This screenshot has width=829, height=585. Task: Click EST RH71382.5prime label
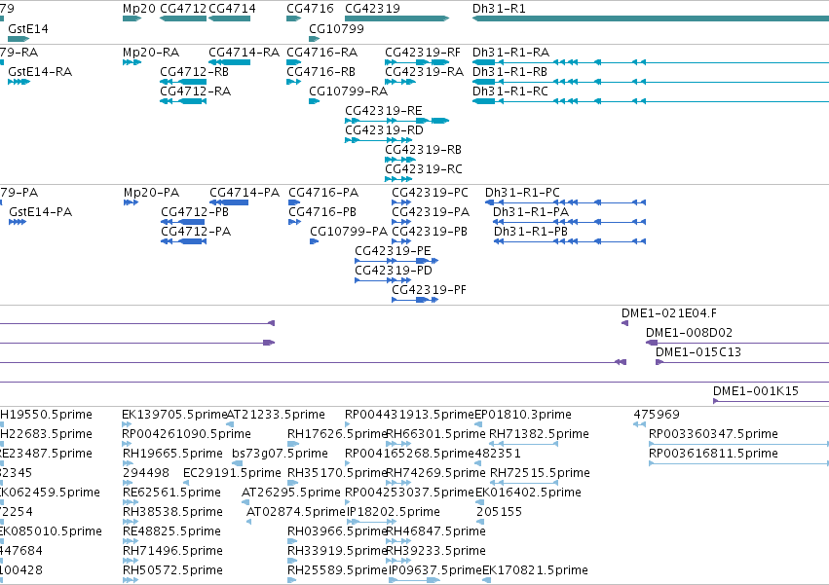(x=539, y=434)
